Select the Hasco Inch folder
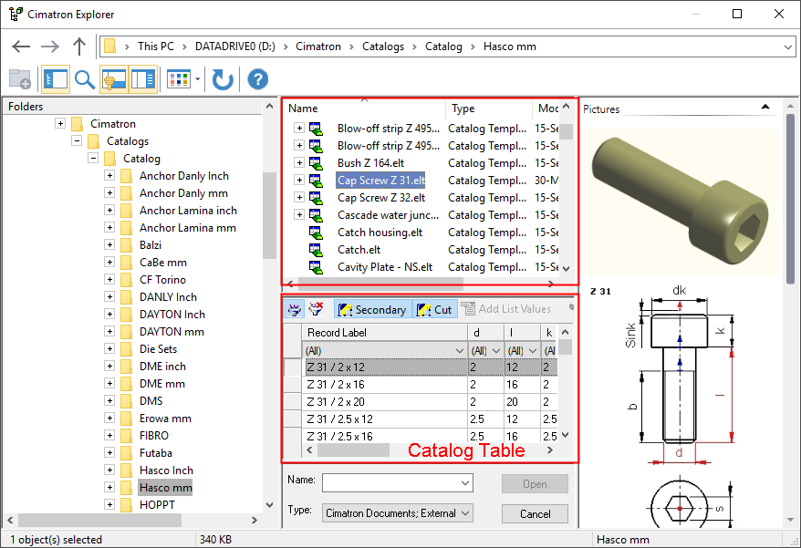Screen dimensions: 801x548 167,470
